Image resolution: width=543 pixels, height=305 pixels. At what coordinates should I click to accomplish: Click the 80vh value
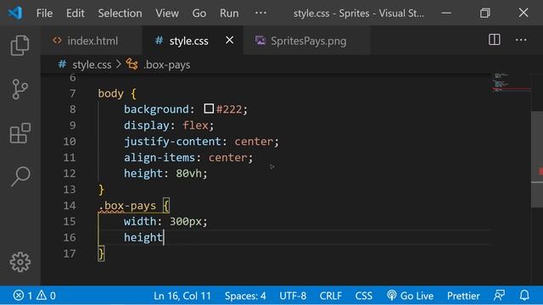(188, 173)
